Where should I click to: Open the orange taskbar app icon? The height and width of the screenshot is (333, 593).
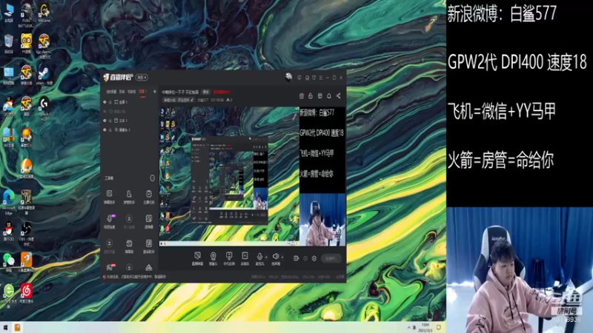17,327
